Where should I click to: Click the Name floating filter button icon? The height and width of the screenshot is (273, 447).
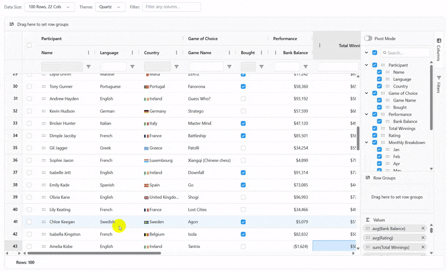[89, 66]
